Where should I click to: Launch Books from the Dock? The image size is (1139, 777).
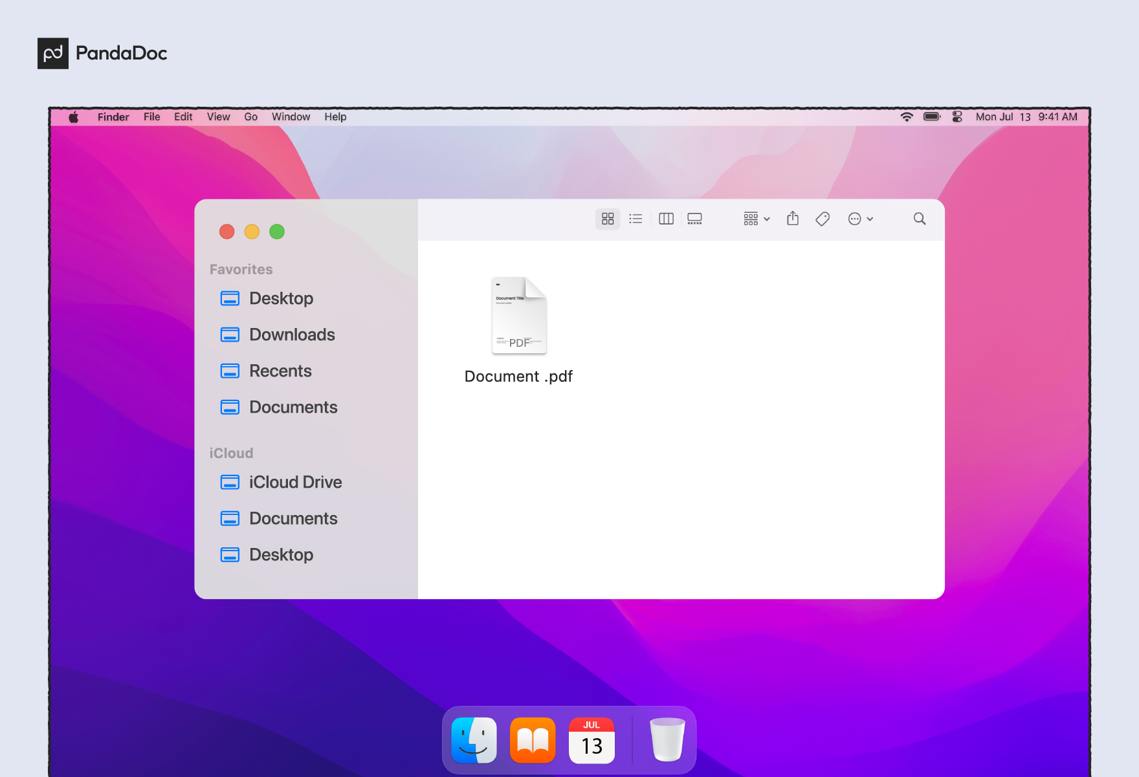point(533,740)
